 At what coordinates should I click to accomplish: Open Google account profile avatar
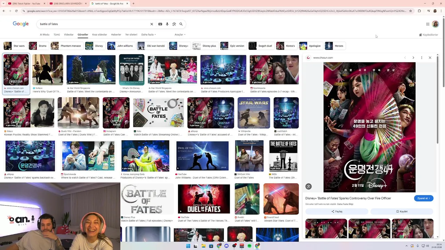(435, 24)
